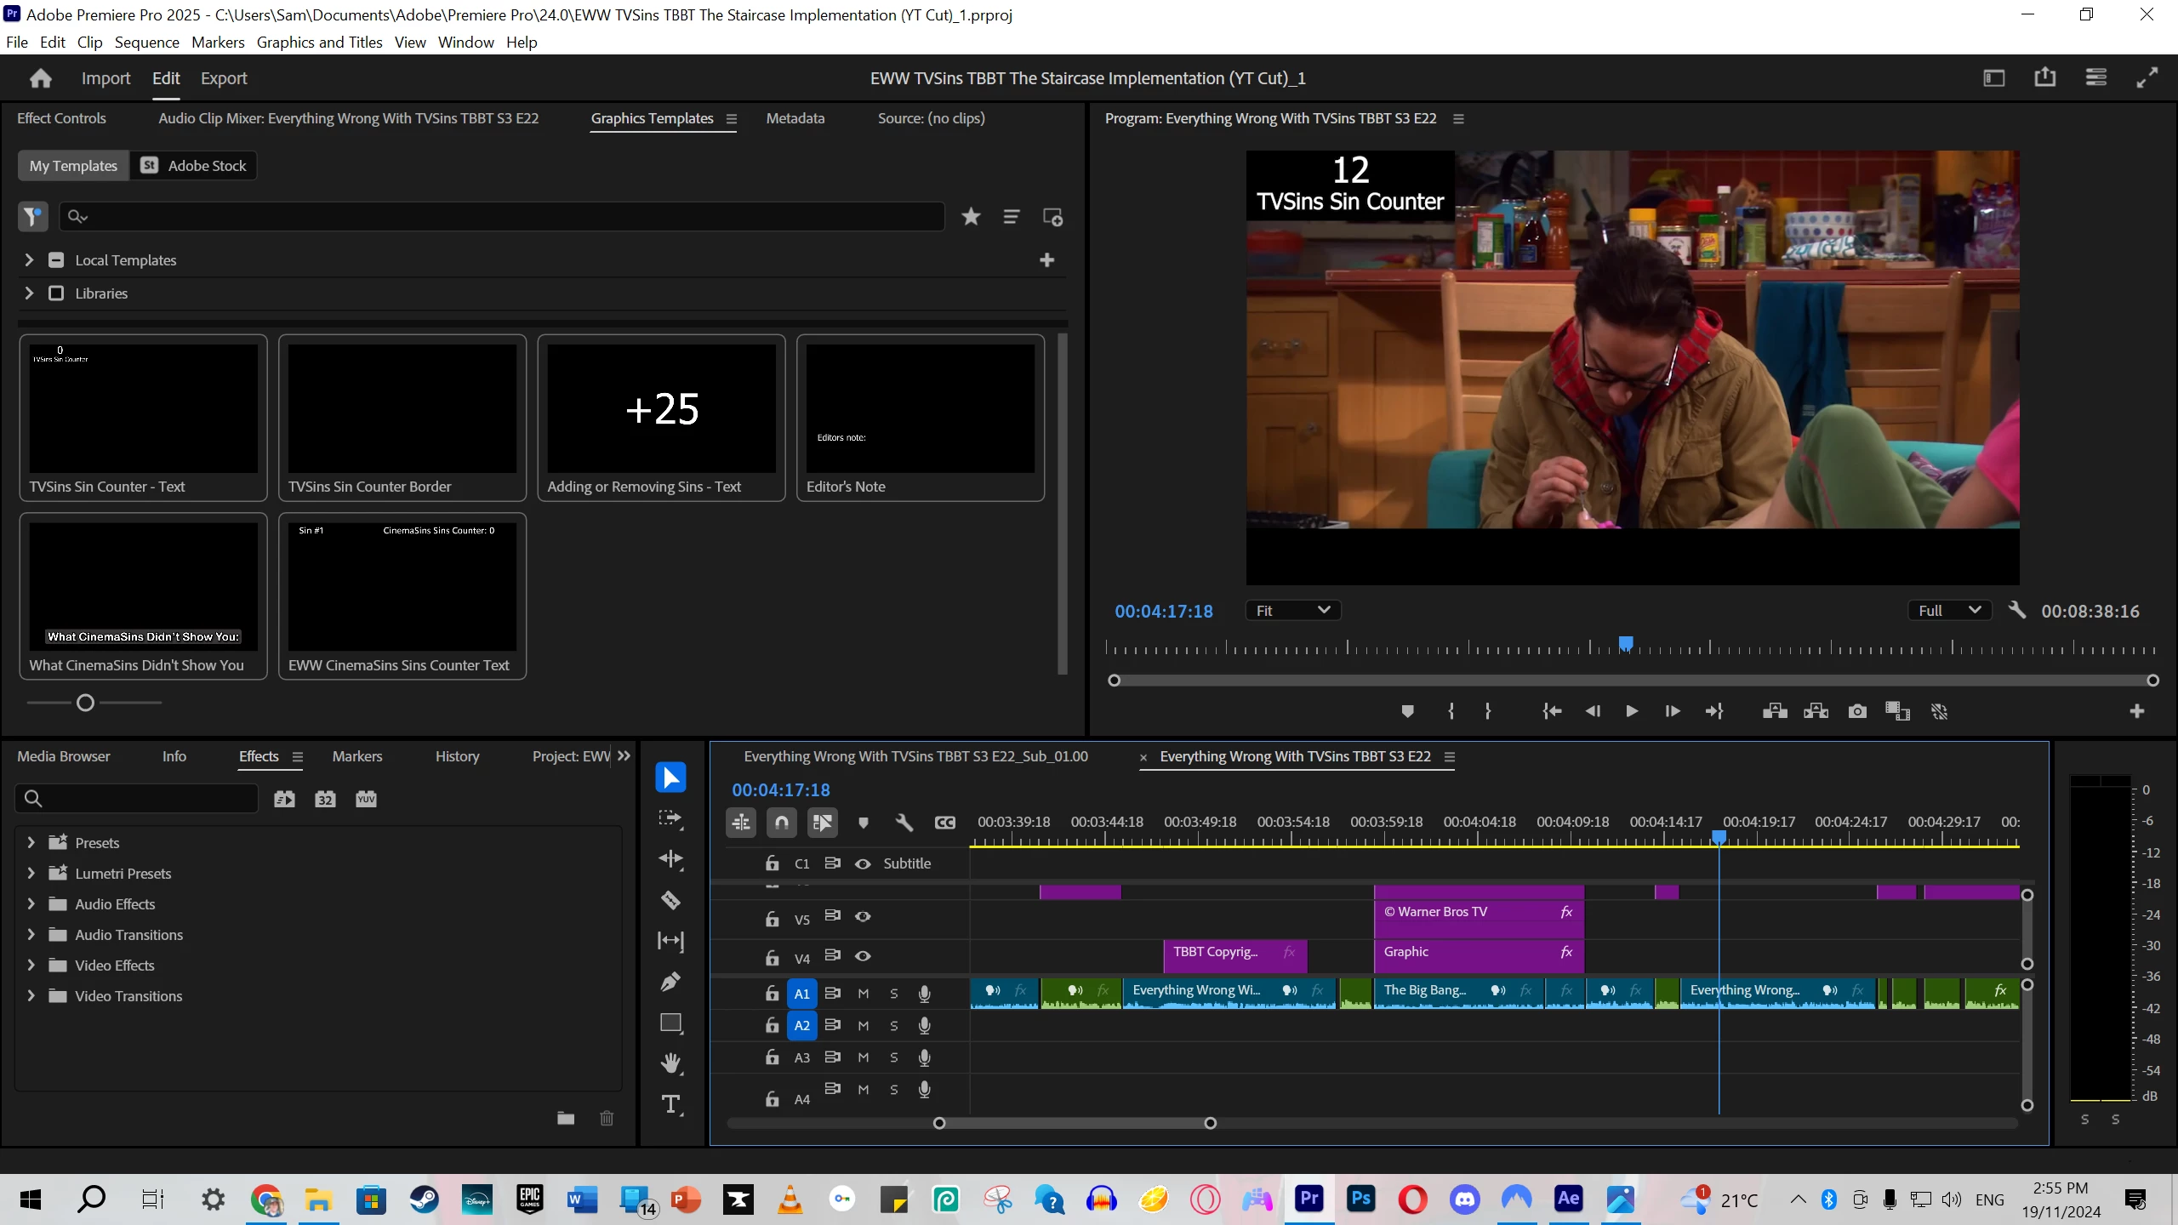
Task: Adjust the template thumbnail size slider
Action: tap(85, 703)
